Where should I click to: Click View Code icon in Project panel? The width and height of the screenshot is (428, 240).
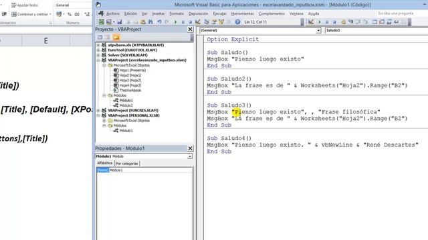(100, 37)
